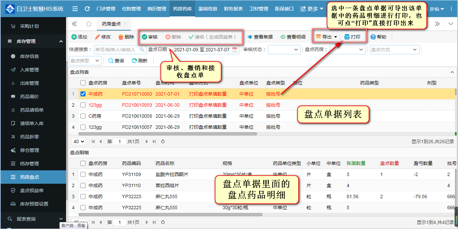Click the top-bar refresh icon
This screenshot has width=458, height=229.
[x=87, y=9]
